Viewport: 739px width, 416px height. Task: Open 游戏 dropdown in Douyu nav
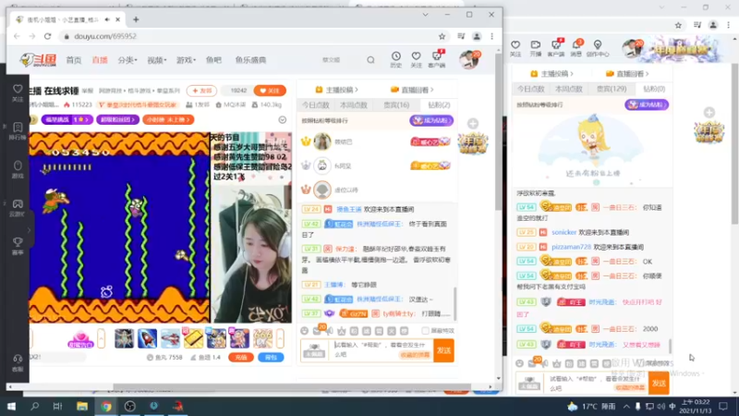tap(187, 60)
